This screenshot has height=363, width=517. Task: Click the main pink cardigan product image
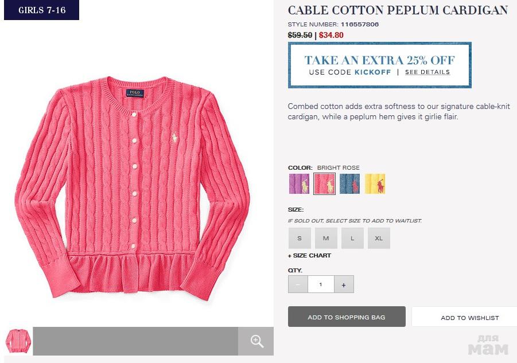pos(133,189)
